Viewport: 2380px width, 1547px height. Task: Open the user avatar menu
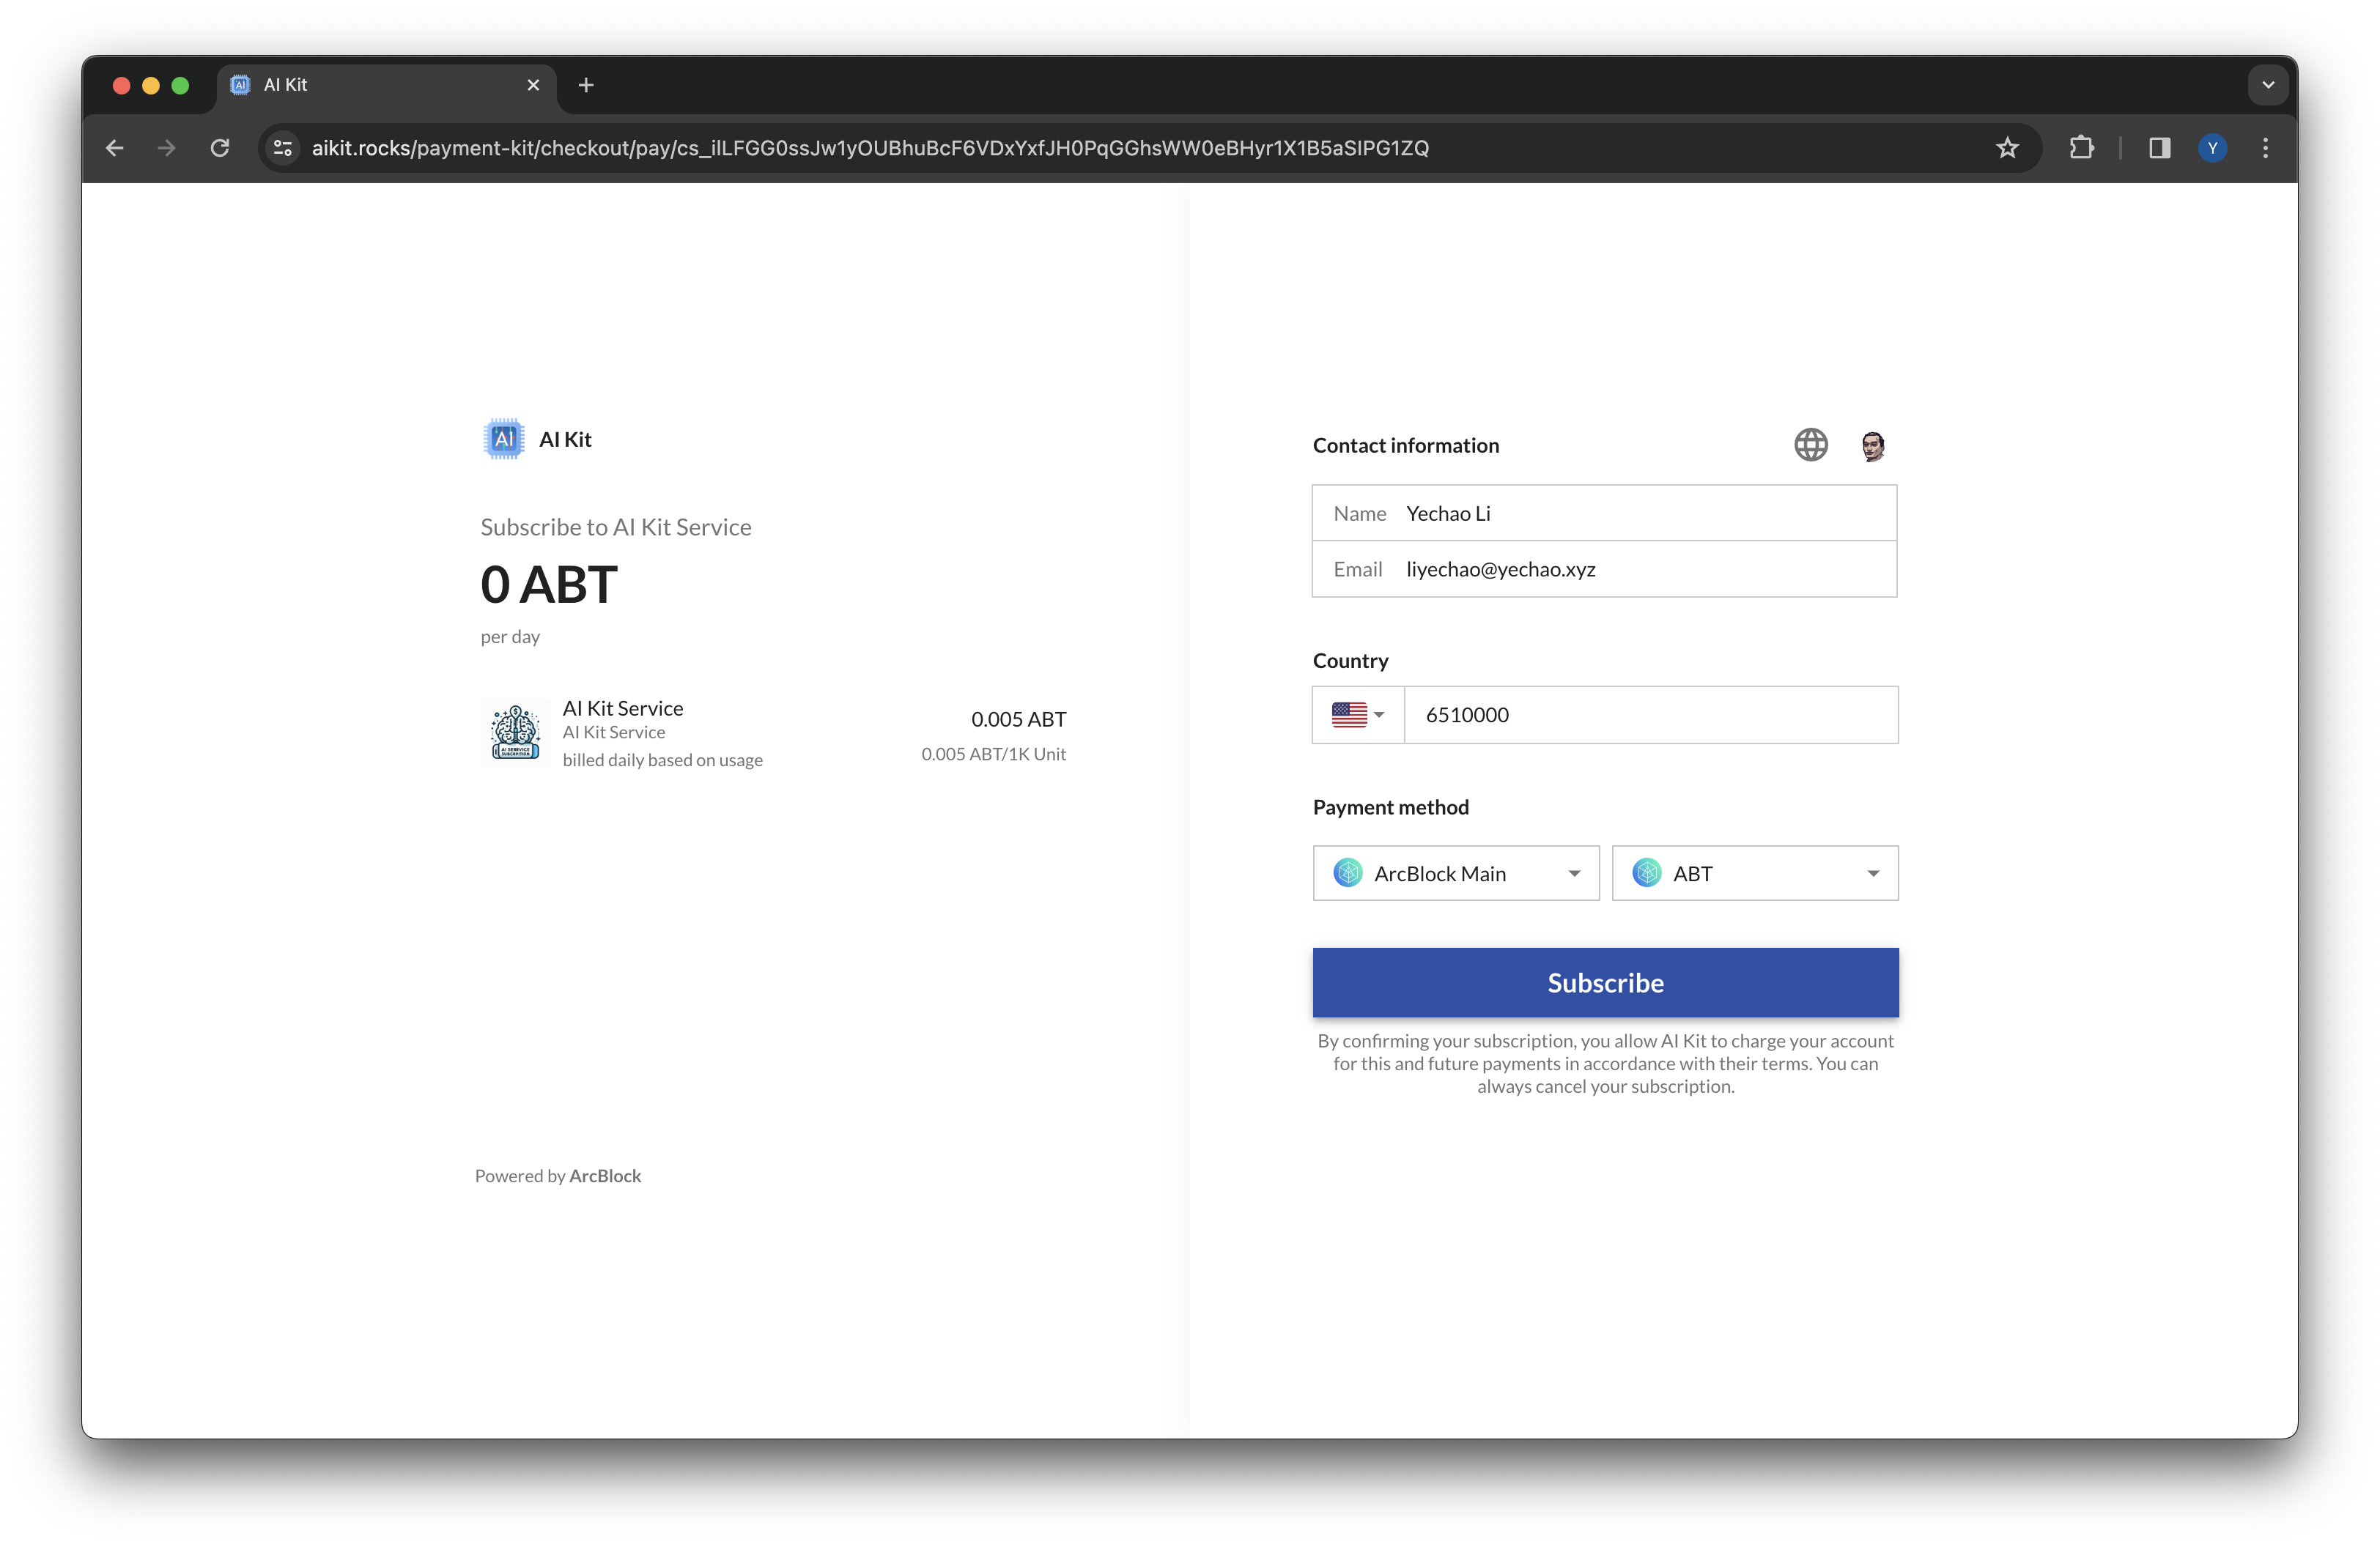(1872, 445)
